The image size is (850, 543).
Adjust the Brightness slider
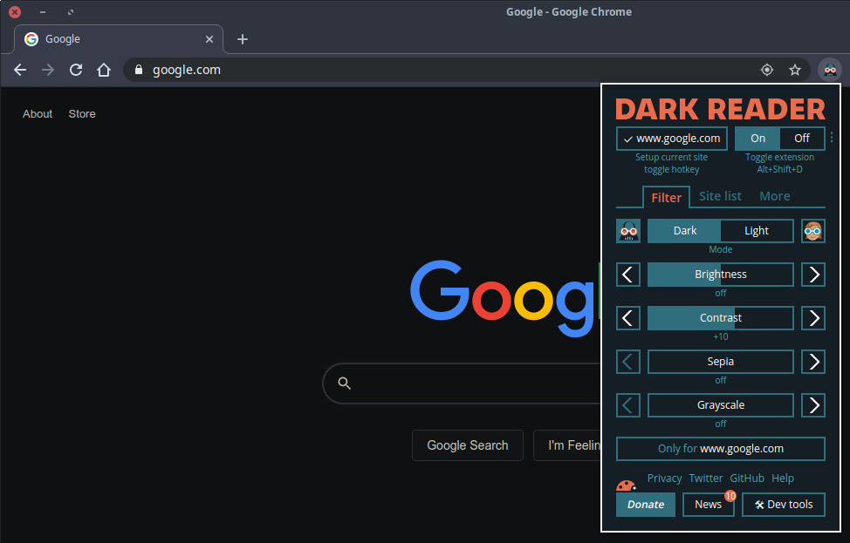point(721,275)
